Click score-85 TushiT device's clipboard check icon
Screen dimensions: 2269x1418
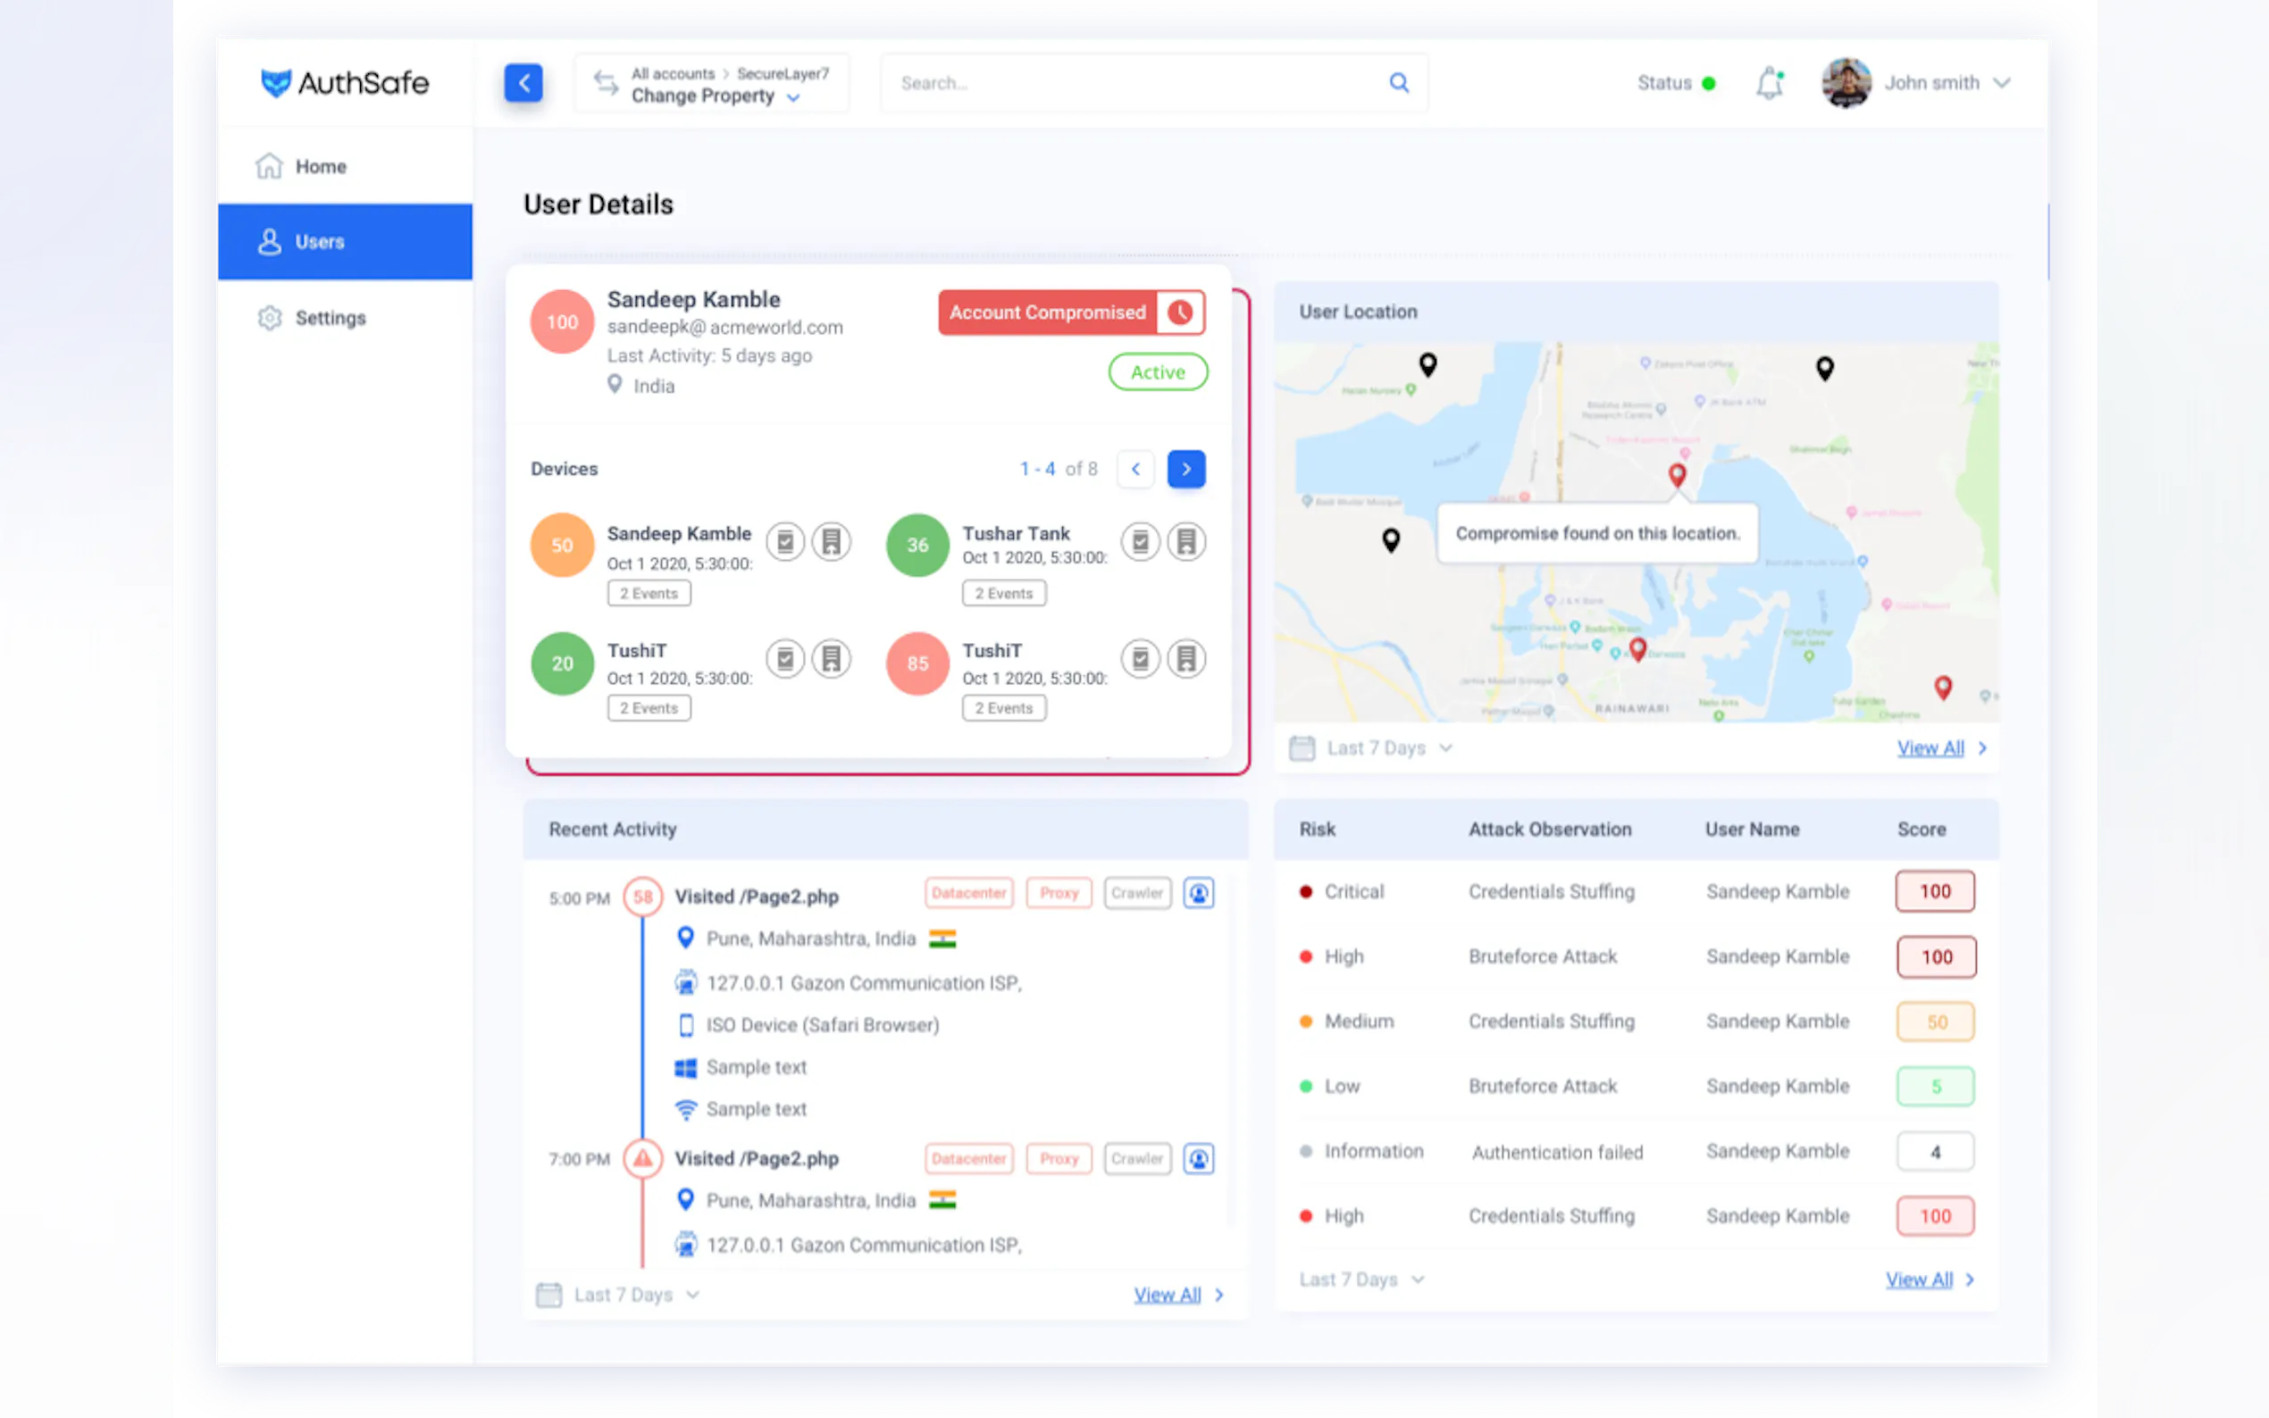coord(1141,659)
